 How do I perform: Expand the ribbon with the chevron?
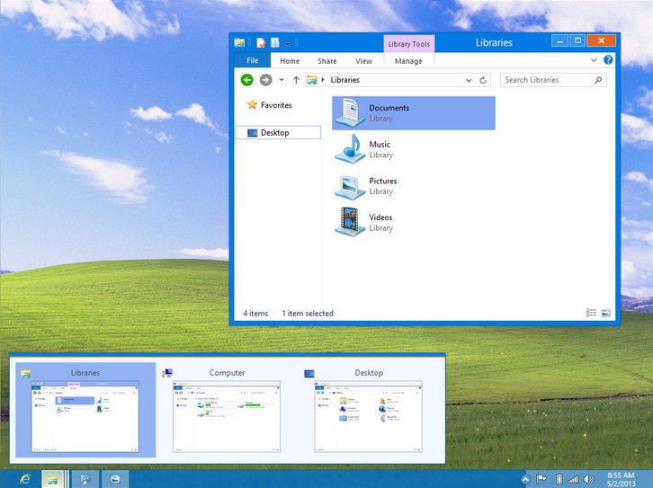(594, 60)
